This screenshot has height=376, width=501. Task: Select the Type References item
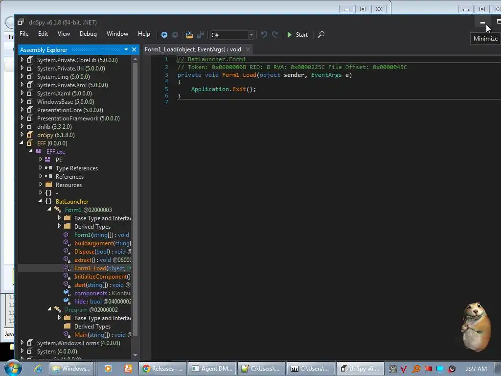[x=77, y=168]
